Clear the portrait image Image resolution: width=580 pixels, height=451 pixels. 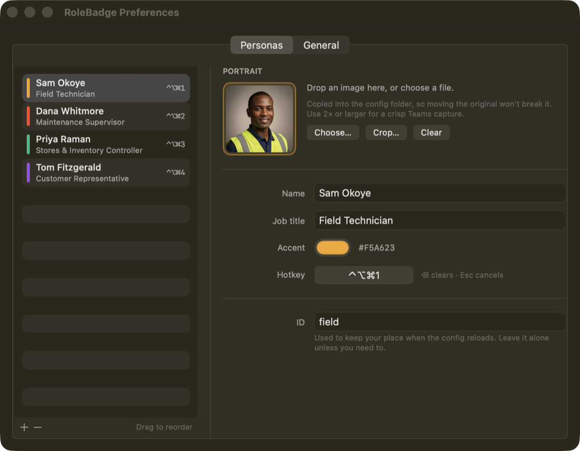tap(431, 132)
